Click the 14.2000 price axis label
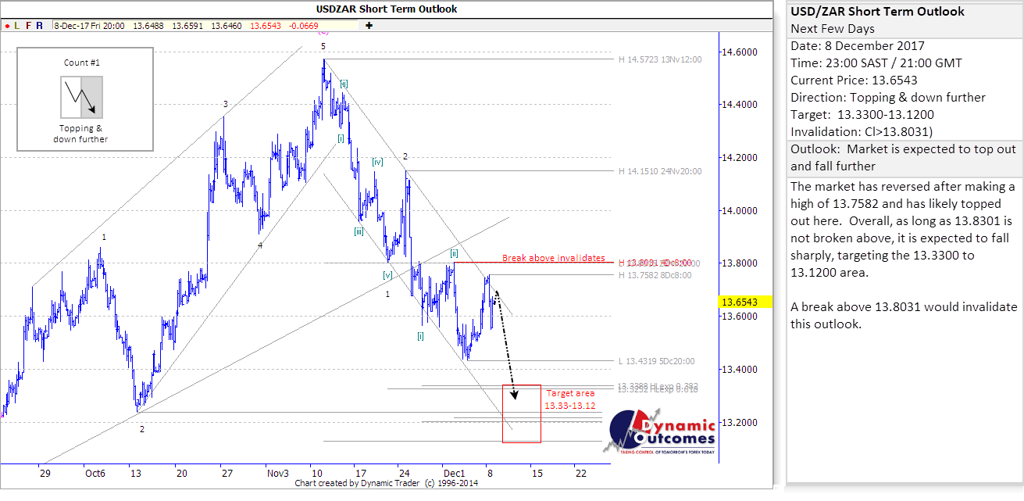 tap(739, 158)
